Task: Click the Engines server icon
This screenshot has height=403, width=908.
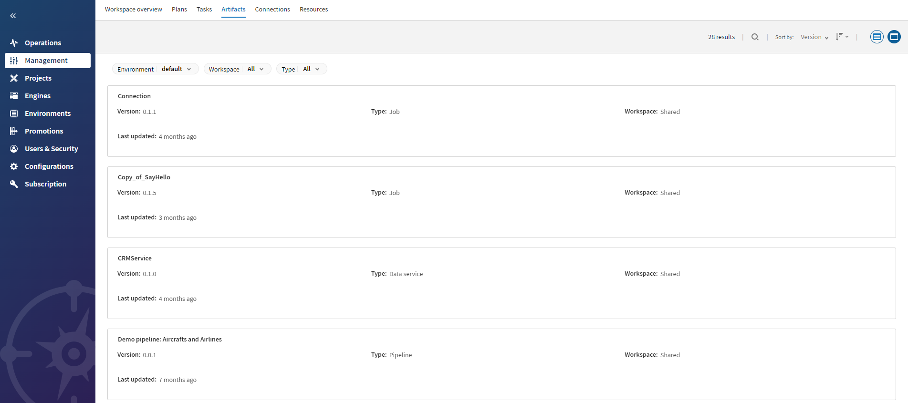Action: [14, 96]
